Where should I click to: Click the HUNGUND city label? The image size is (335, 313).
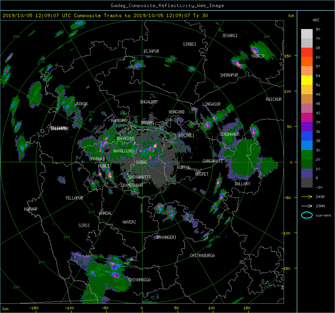tap(176, 112)
